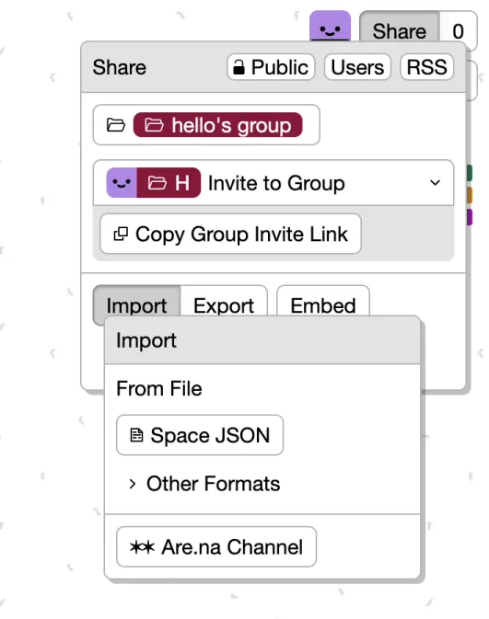
Task: Click the copy icon in Group Invite Link button
Action: [121, 234]
